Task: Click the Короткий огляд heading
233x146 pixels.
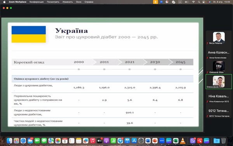Action: pos(29,62)
